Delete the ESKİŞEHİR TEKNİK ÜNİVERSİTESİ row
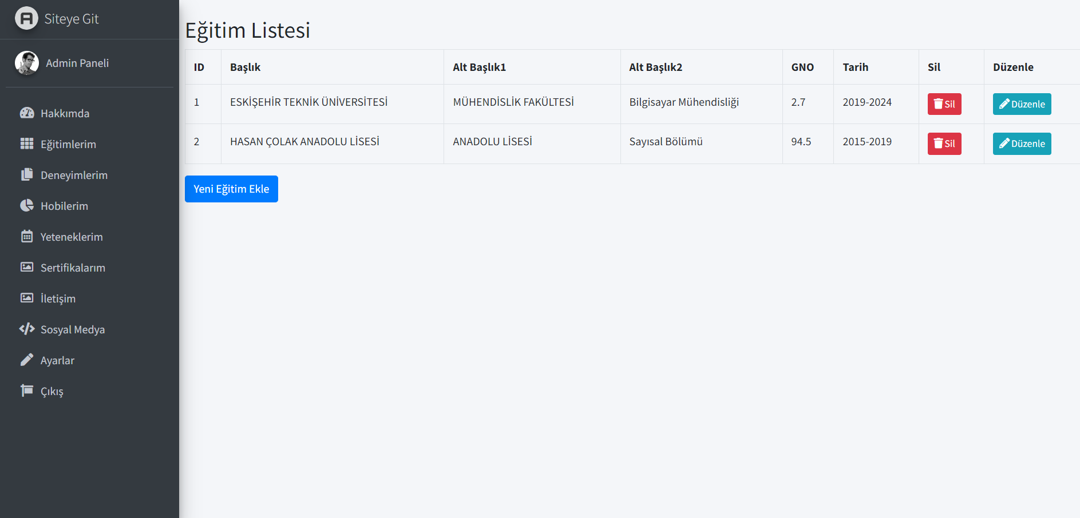1080x518 pixels. (x=944, y=104)
